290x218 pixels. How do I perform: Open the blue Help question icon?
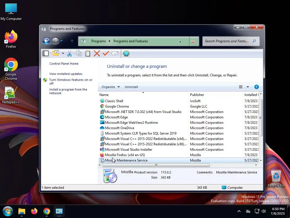(x=257, y=87)
